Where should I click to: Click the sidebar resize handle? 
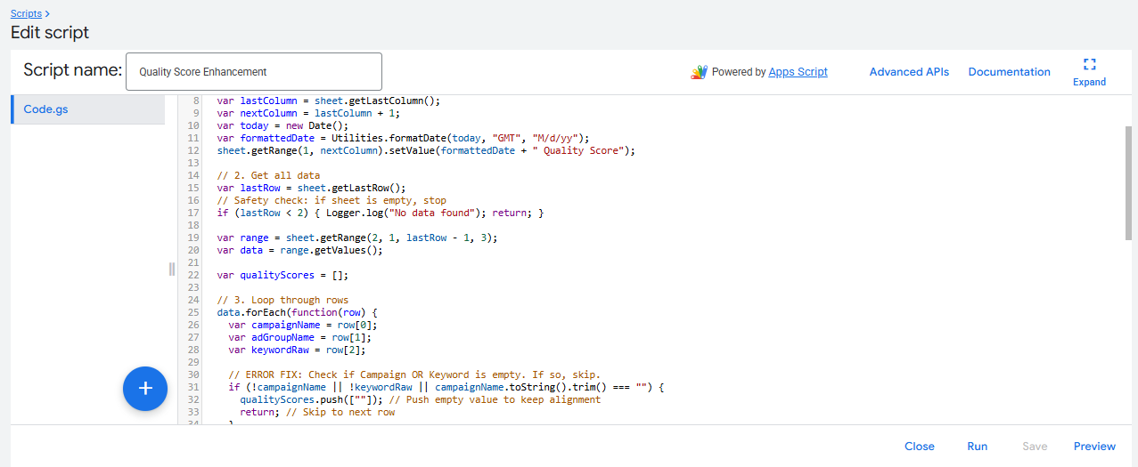pyautogui.click(x=172, y=270)
